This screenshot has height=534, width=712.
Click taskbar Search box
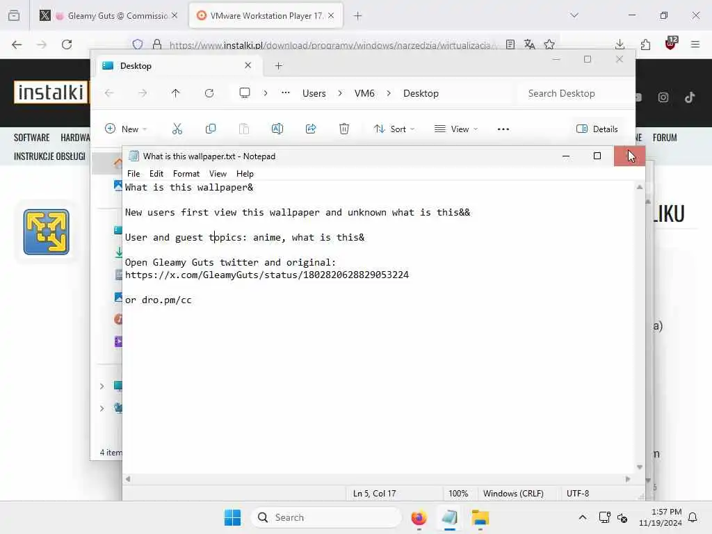tap(326, 517)
